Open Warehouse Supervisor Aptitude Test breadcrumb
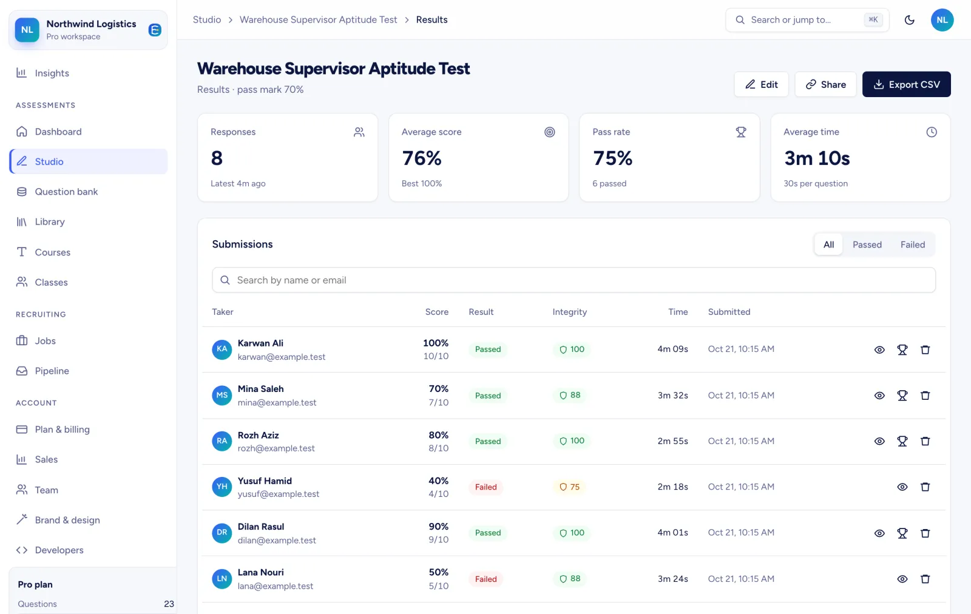This screenshot has height=614, width=971. (x=319, y=19)
